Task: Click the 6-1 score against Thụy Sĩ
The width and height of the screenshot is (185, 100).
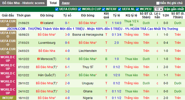Action: pos(67,67)
